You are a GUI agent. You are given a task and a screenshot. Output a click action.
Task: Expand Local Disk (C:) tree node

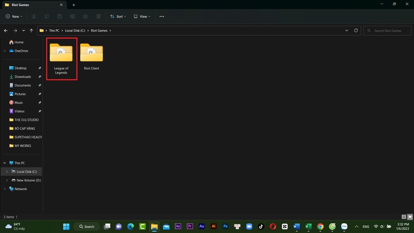point(7,172)
